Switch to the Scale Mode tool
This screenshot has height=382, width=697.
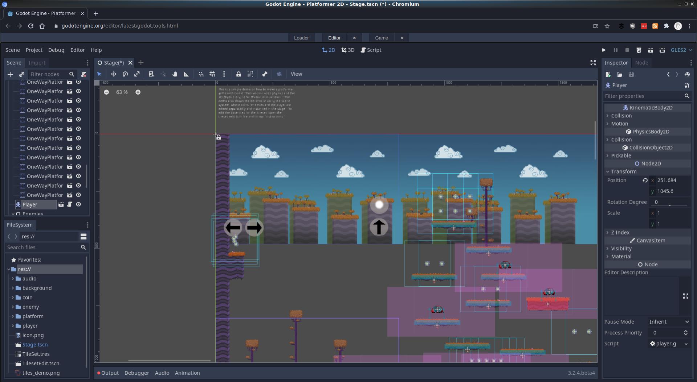(137, 74)
